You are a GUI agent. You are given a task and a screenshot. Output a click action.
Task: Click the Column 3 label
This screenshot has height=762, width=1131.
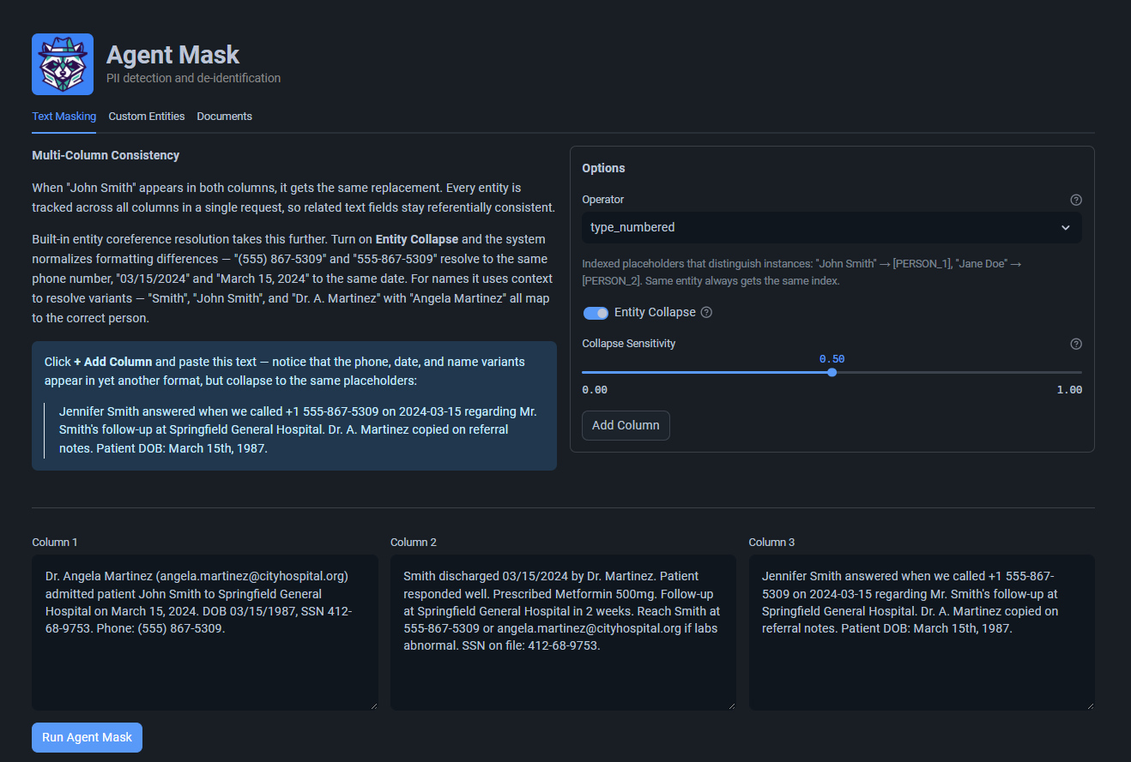click(771, 543)
